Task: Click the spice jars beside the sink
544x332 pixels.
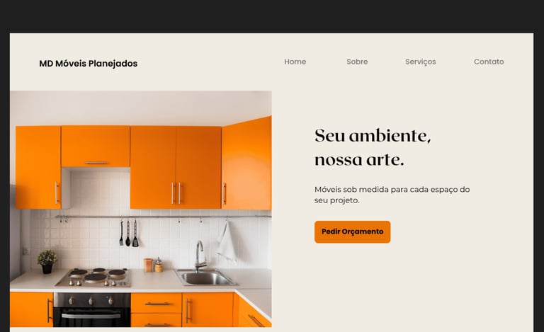Action: pos(153,265)
